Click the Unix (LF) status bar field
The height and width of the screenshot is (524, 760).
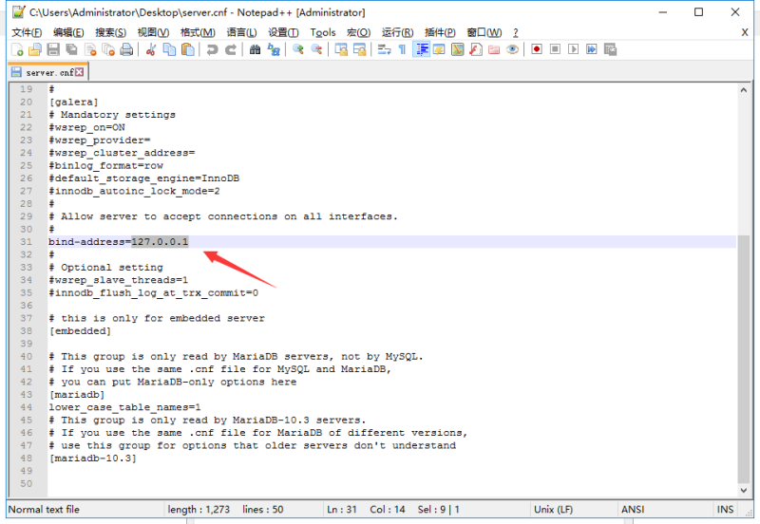(574, 510)
